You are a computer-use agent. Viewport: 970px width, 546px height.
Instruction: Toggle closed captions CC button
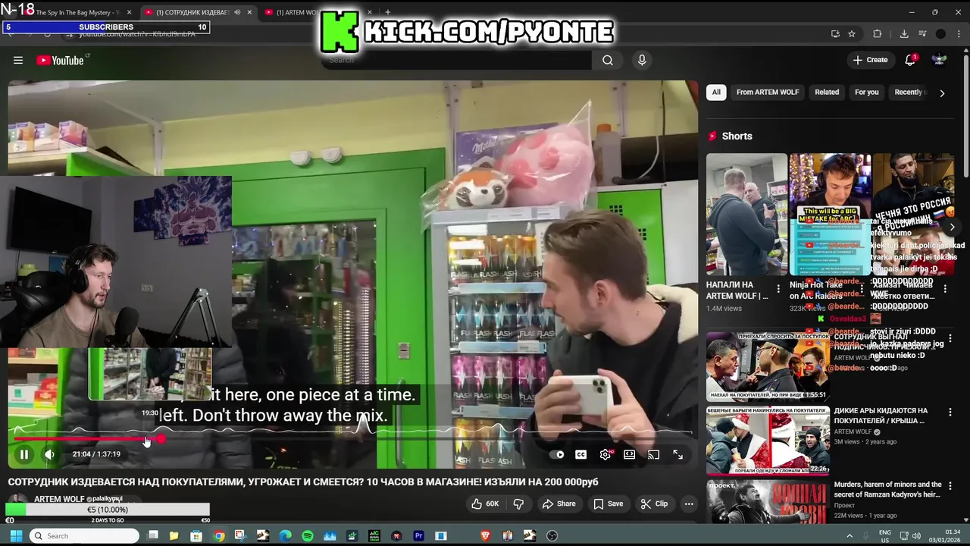581,454
